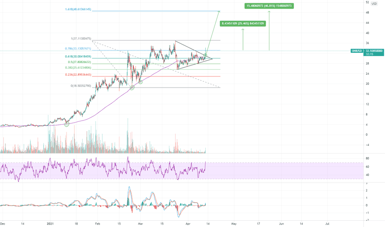
Task: Select the Jun date label
Action: 281,224
